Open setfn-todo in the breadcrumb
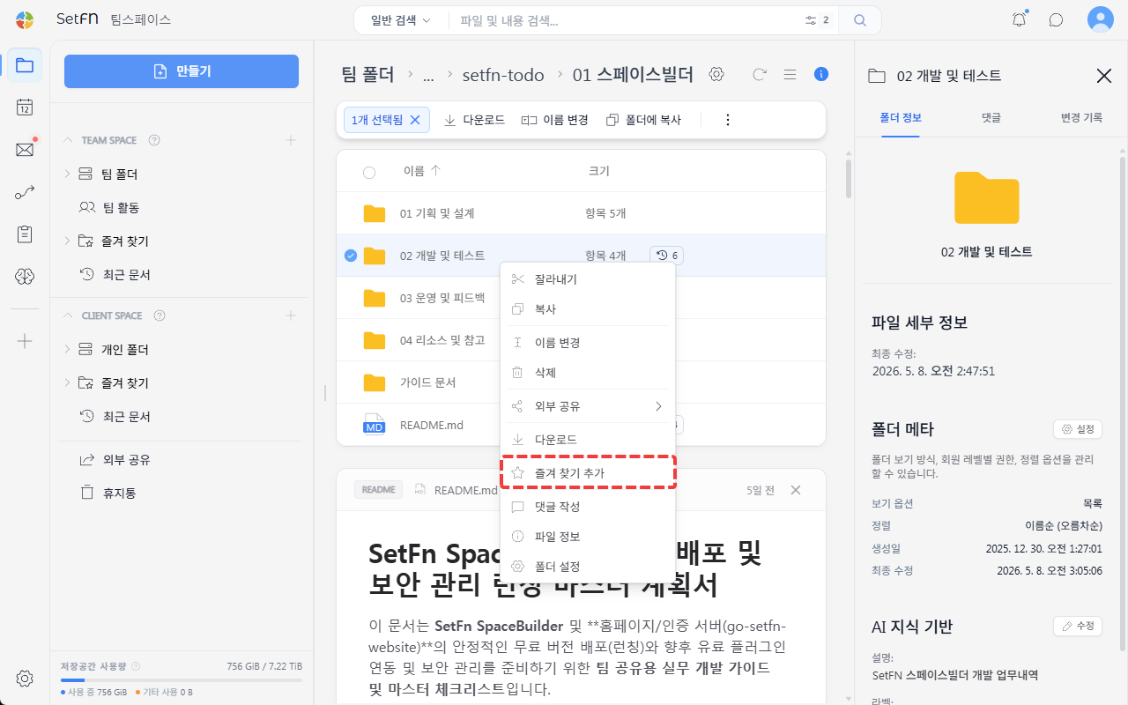The image size is (1128, 705). pyautogui.click(x=503, y=76)
